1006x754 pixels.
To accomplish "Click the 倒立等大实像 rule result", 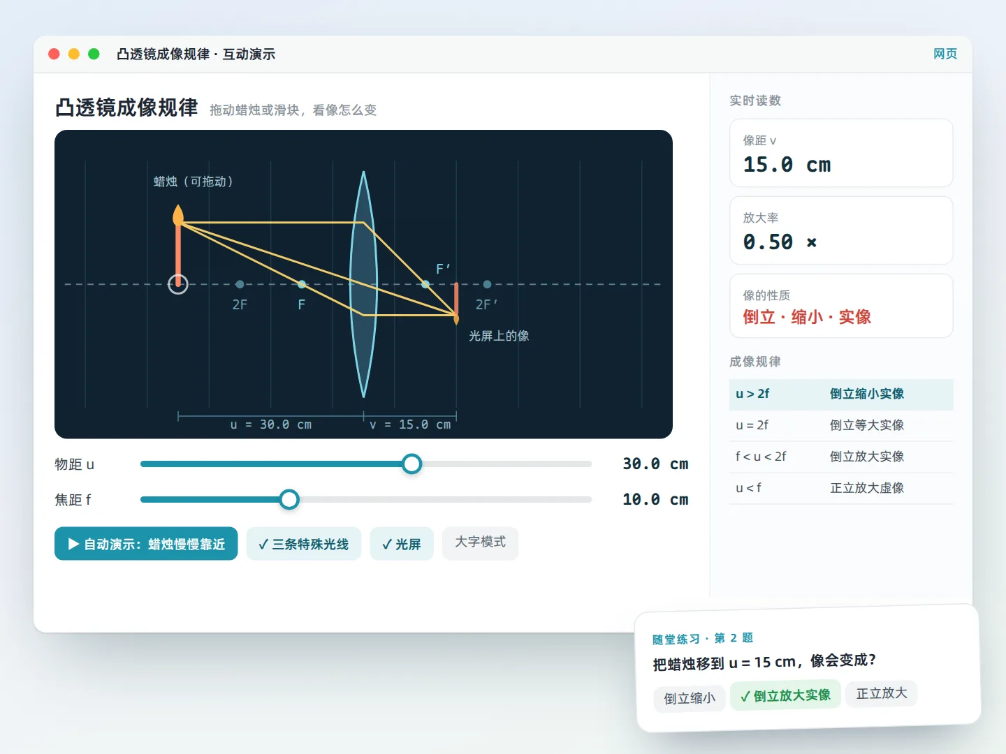I will tap(867, 425).
